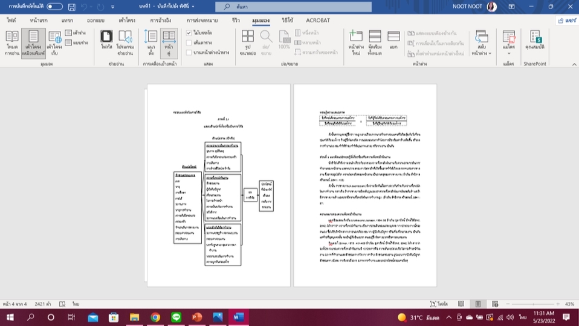The image size is (579, 326).
Task: Click Focus button in status bar
Action: tap(439, 304)
